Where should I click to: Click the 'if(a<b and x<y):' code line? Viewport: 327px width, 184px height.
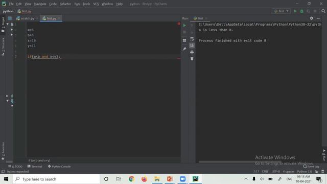(x=44, y=57)
